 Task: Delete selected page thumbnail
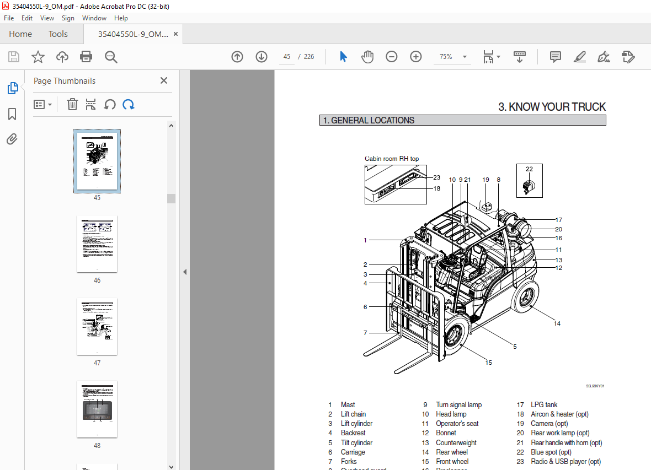click(x=72, y=105)
